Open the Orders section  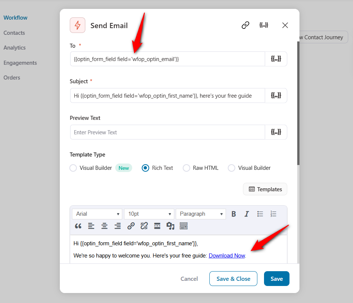point(12,78)
